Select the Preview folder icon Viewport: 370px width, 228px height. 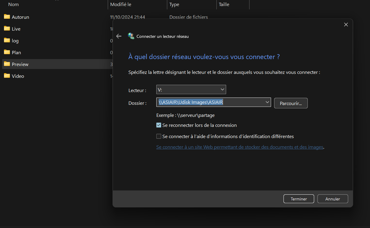click(7, 64)
